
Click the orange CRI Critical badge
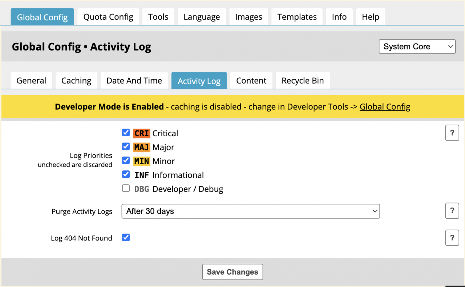[141, 133]
